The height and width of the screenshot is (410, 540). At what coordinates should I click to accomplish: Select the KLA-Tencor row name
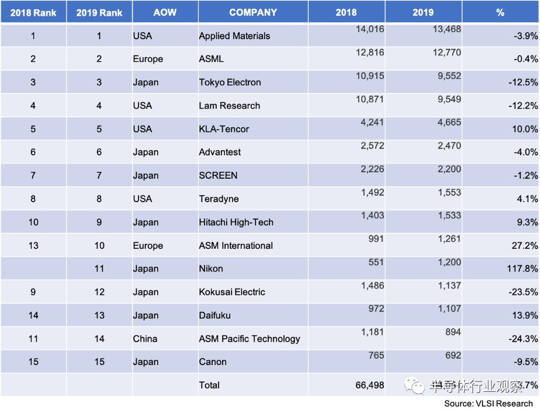pyautogui.click(x=224, y=129)
